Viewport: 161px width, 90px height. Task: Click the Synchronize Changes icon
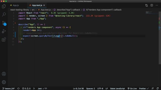pos(18,88)
